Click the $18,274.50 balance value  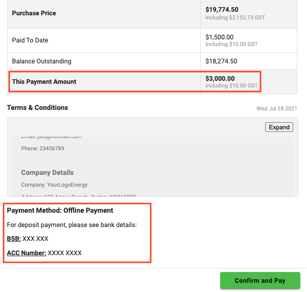pos(221,61)
